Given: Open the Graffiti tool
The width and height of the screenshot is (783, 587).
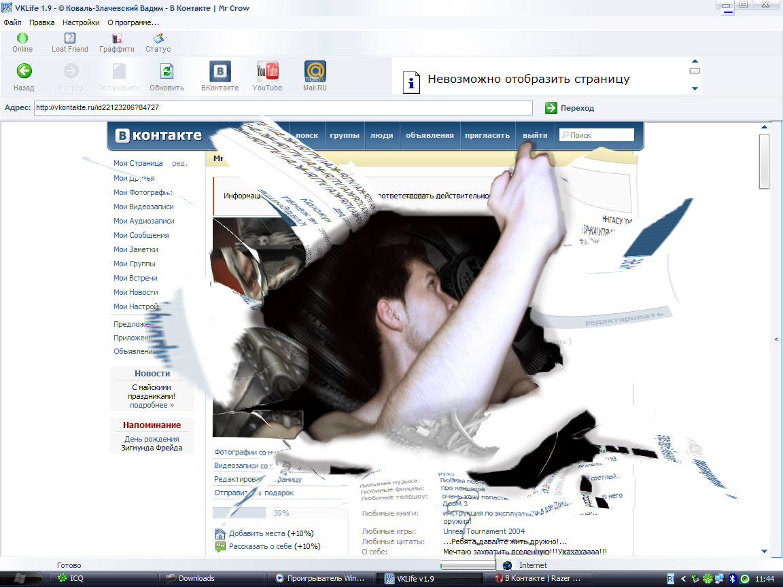Looking at the screenshot, I should (x=116, y=39).
